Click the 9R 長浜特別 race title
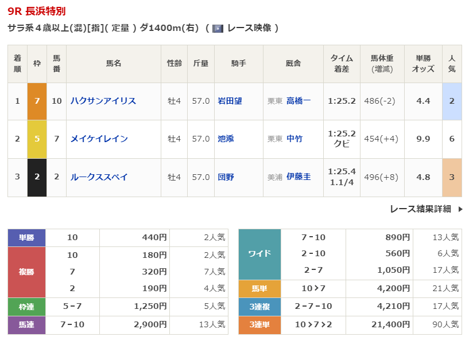The image size is (469, 341). pos(36,11)
